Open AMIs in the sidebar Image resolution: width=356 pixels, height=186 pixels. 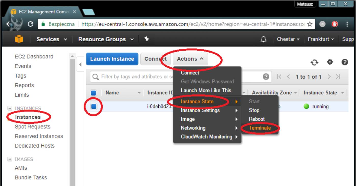pyautogui.click(x=21, y=168)
